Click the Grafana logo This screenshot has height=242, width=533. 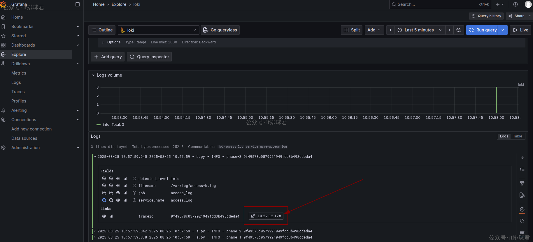click(3, 4)
